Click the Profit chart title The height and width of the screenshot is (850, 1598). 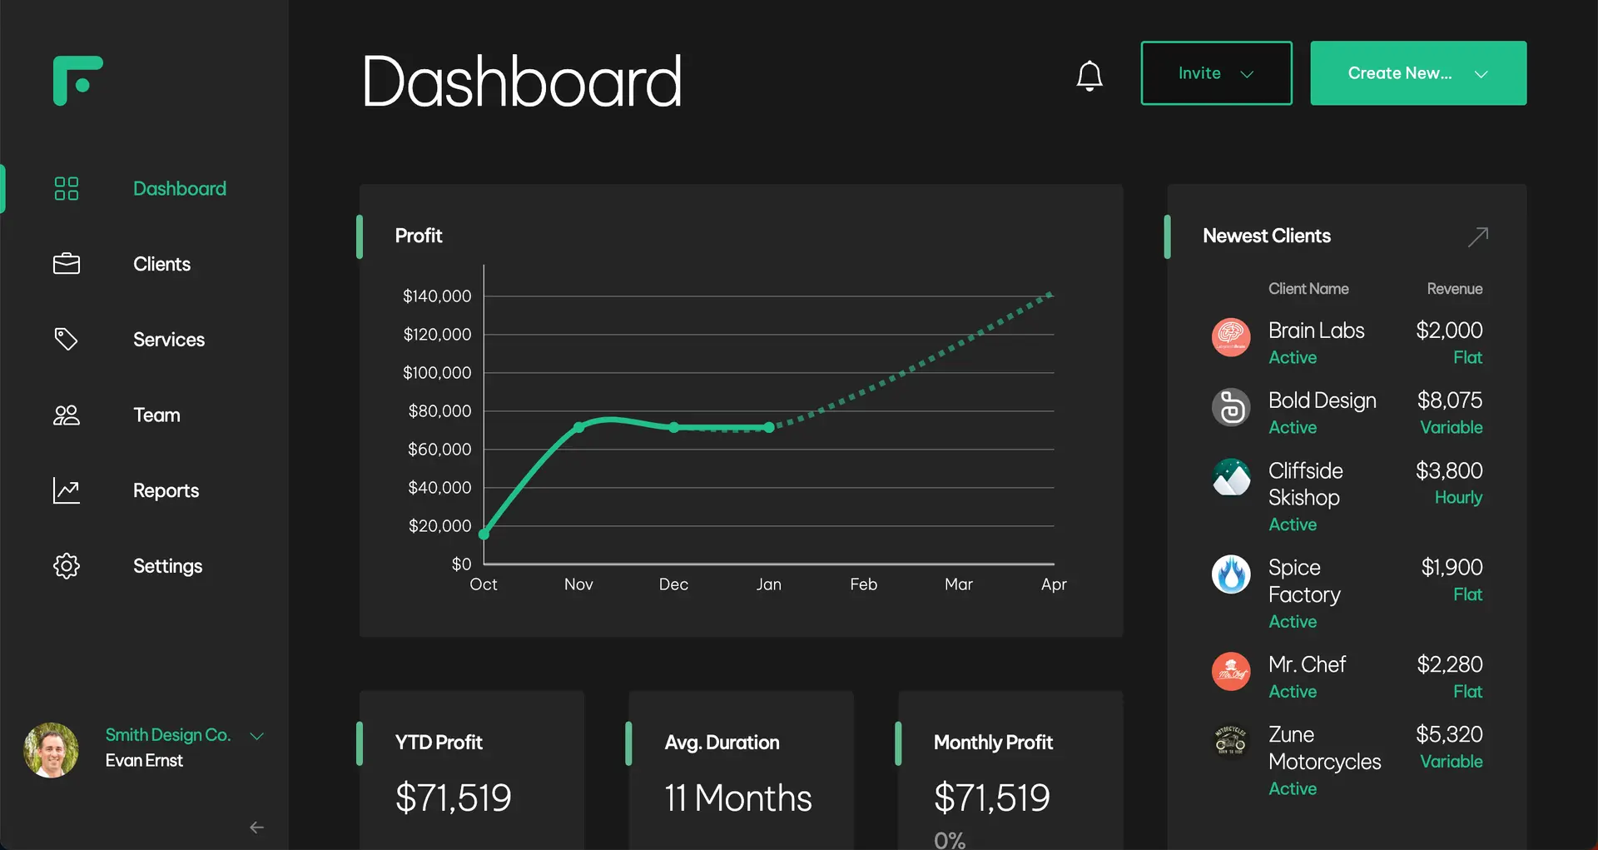click(419, 236)
